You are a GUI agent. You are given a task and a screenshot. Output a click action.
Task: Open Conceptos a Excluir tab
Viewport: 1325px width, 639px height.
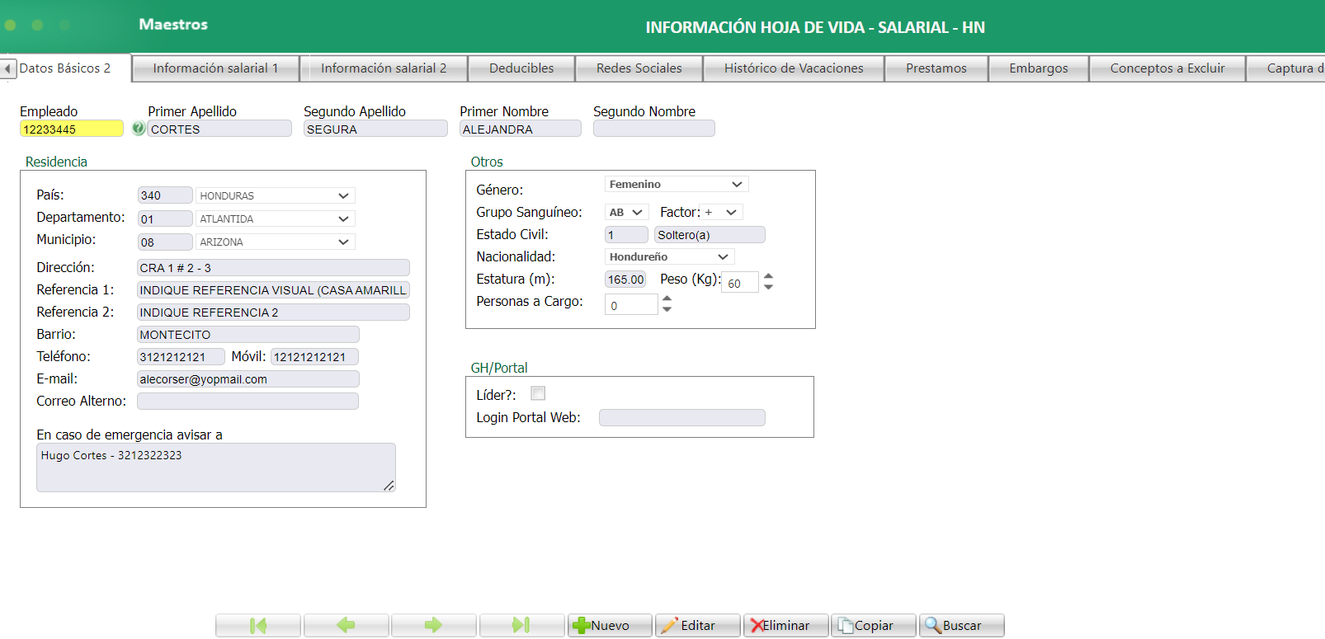(x=1167, y=68)
